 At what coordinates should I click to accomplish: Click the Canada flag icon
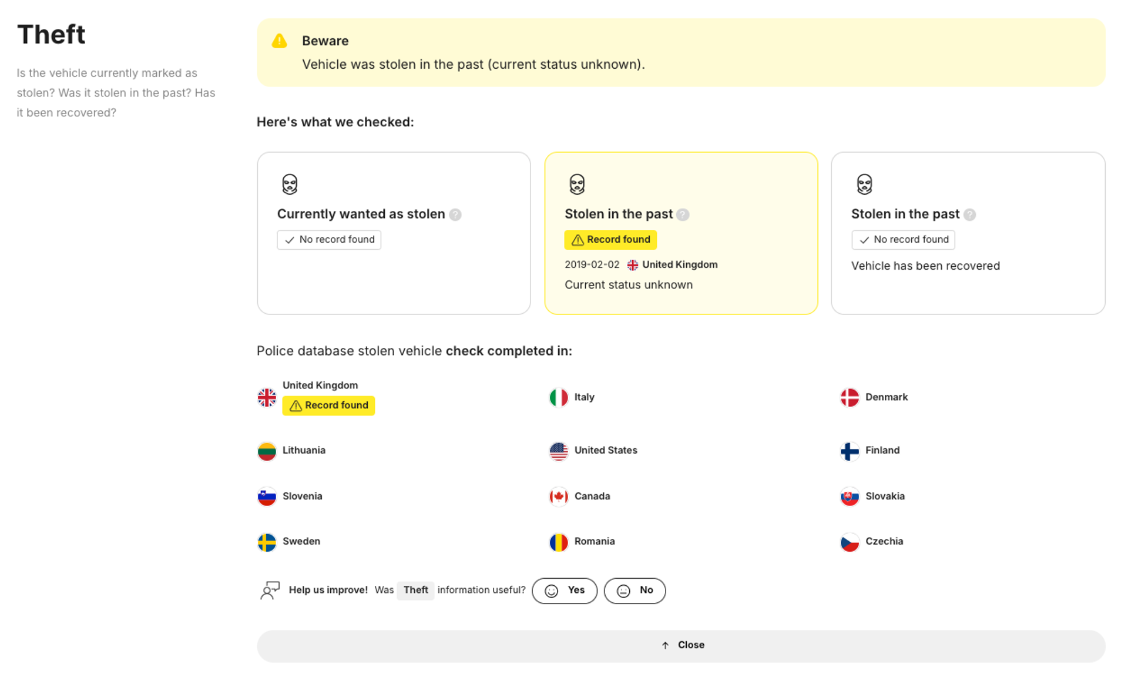coord(558,497)
